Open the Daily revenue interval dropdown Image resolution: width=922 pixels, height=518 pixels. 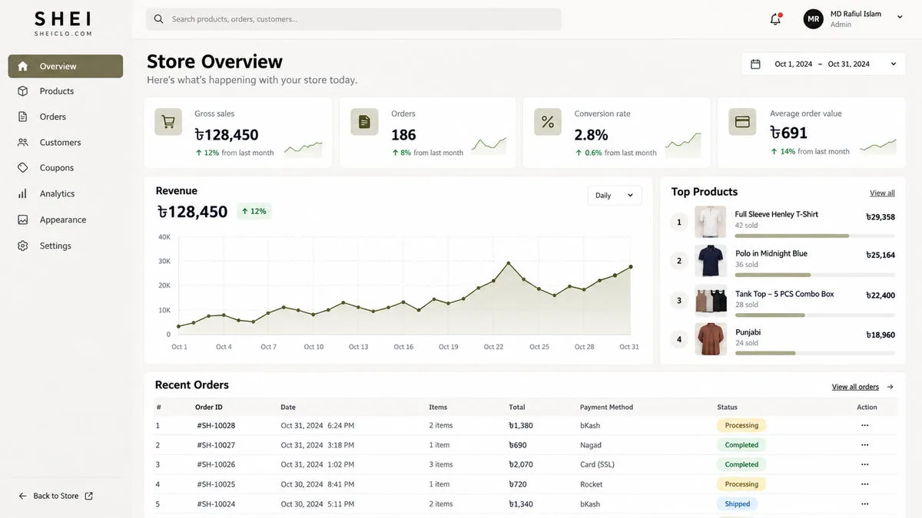coord(615,195)
